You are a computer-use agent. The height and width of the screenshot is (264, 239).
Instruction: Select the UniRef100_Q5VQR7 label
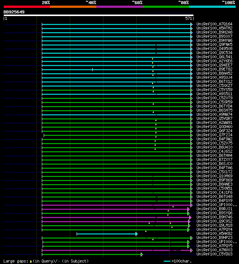pyautogui.click(x=214, y=118)
